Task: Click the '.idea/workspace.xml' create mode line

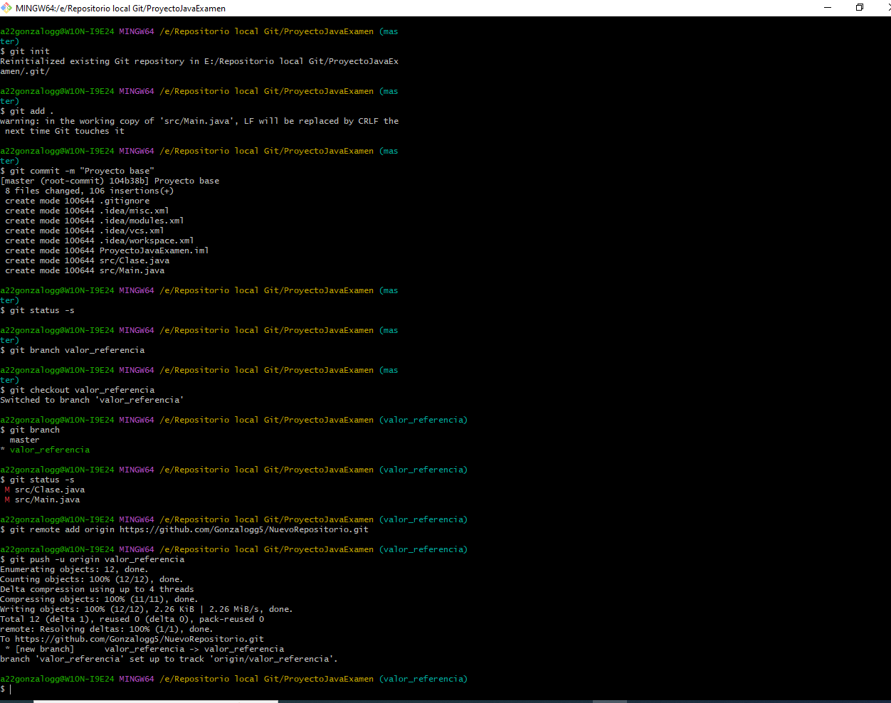Action: pyautogui.click(x=100, y=240)
